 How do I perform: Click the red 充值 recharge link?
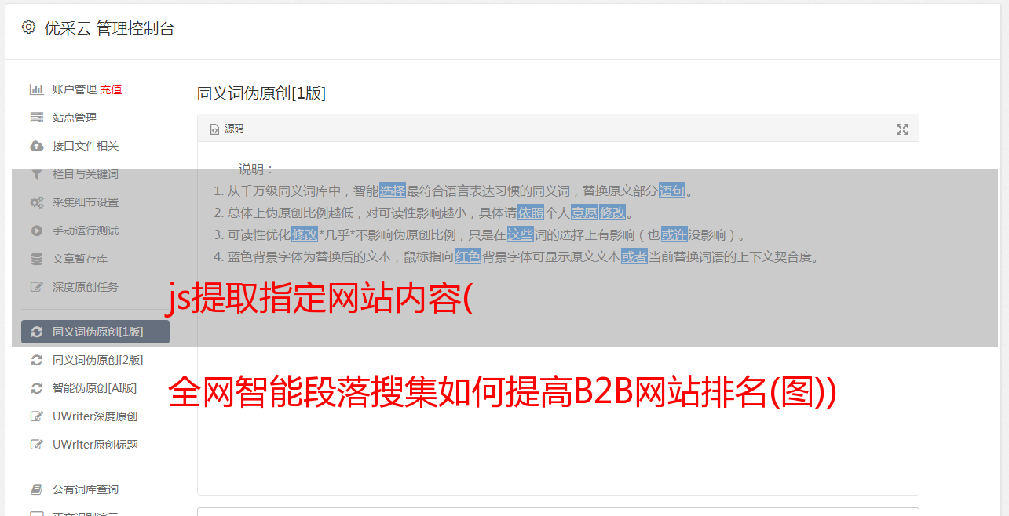[111, 89]
